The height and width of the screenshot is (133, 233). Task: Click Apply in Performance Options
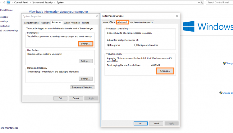click(x=171, y=123)
